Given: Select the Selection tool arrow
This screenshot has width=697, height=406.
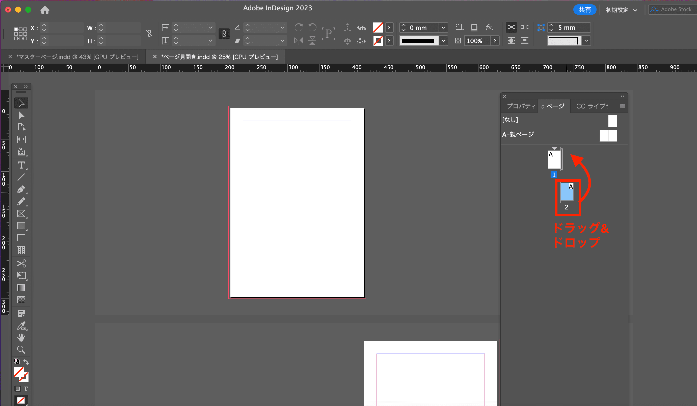Looking at the screenshot, I should tap(21, 103).
